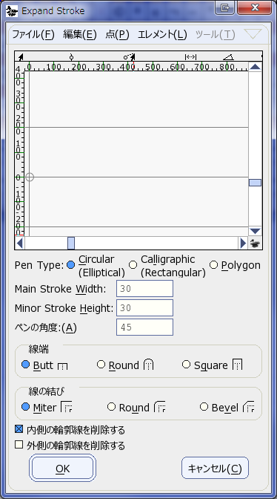Click the right arrow of the horizontal scrollbar
Screen dimensions: 277x499
(243, 244)
